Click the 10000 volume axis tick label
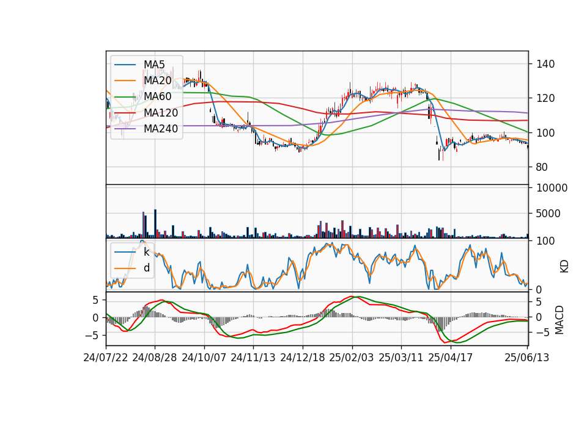The height and width of the screenshot is (421, 587). pyautogui.click(x=552, y=188)
